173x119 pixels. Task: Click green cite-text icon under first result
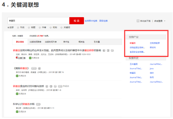tap(30, 58)
